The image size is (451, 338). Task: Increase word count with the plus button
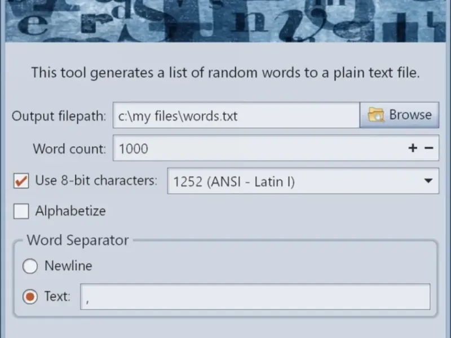click(413, 148)
